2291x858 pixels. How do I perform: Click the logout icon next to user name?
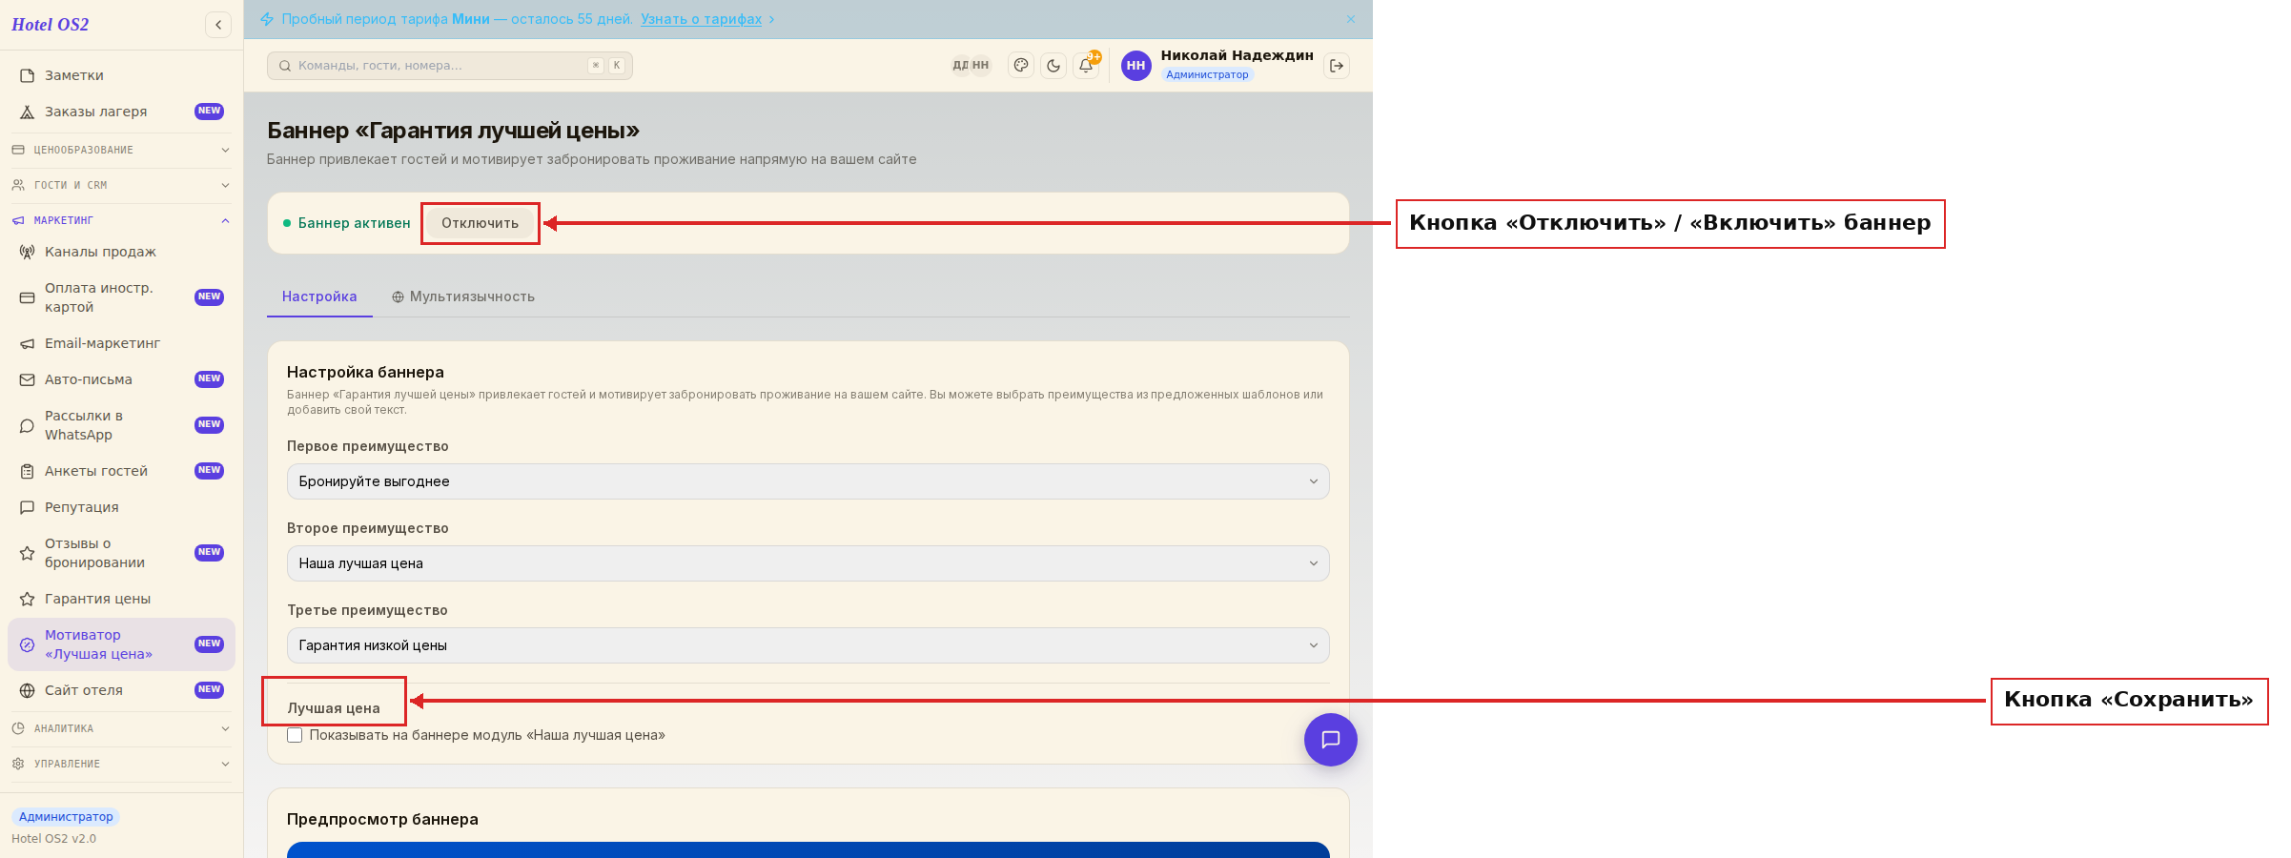pyautogui.click(x=1337, y=66)
